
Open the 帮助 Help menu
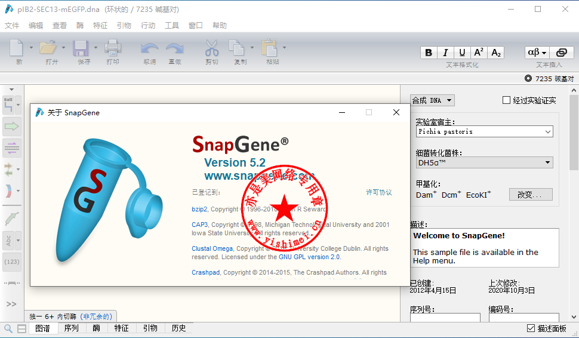click(x=219, y=26)
